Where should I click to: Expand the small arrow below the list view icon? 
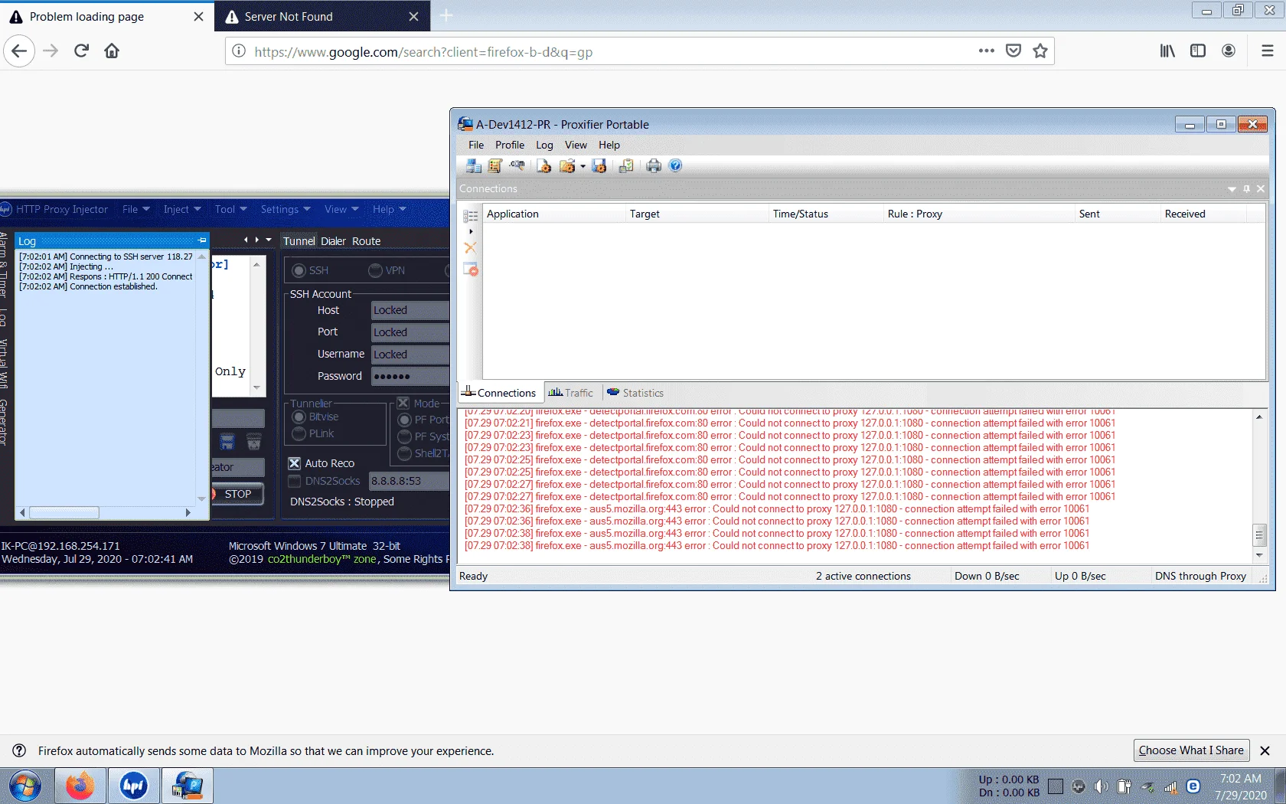pos(471,231)
